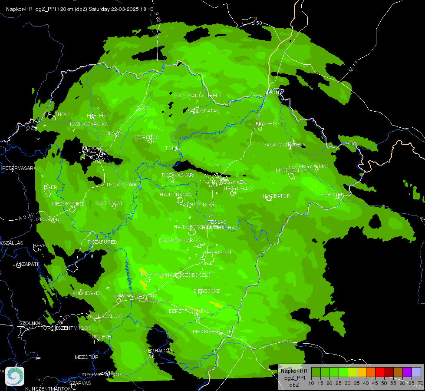
Task: Click the spiral radar logo icon
Action: (x=15, y=376)
